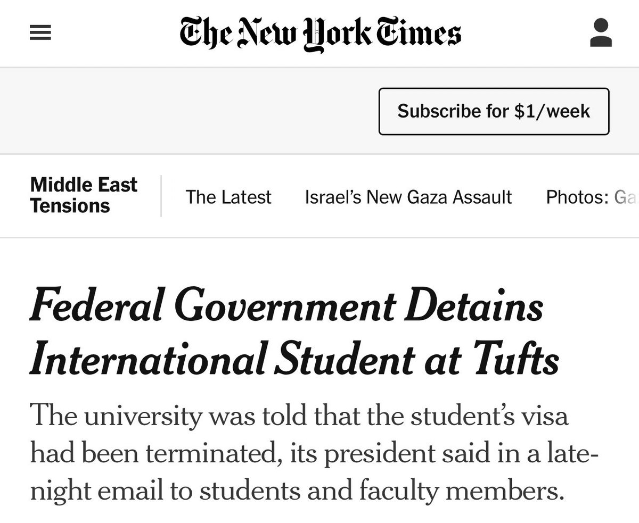
Task: Open the hamburger sections menu
Action: (40, 34)
